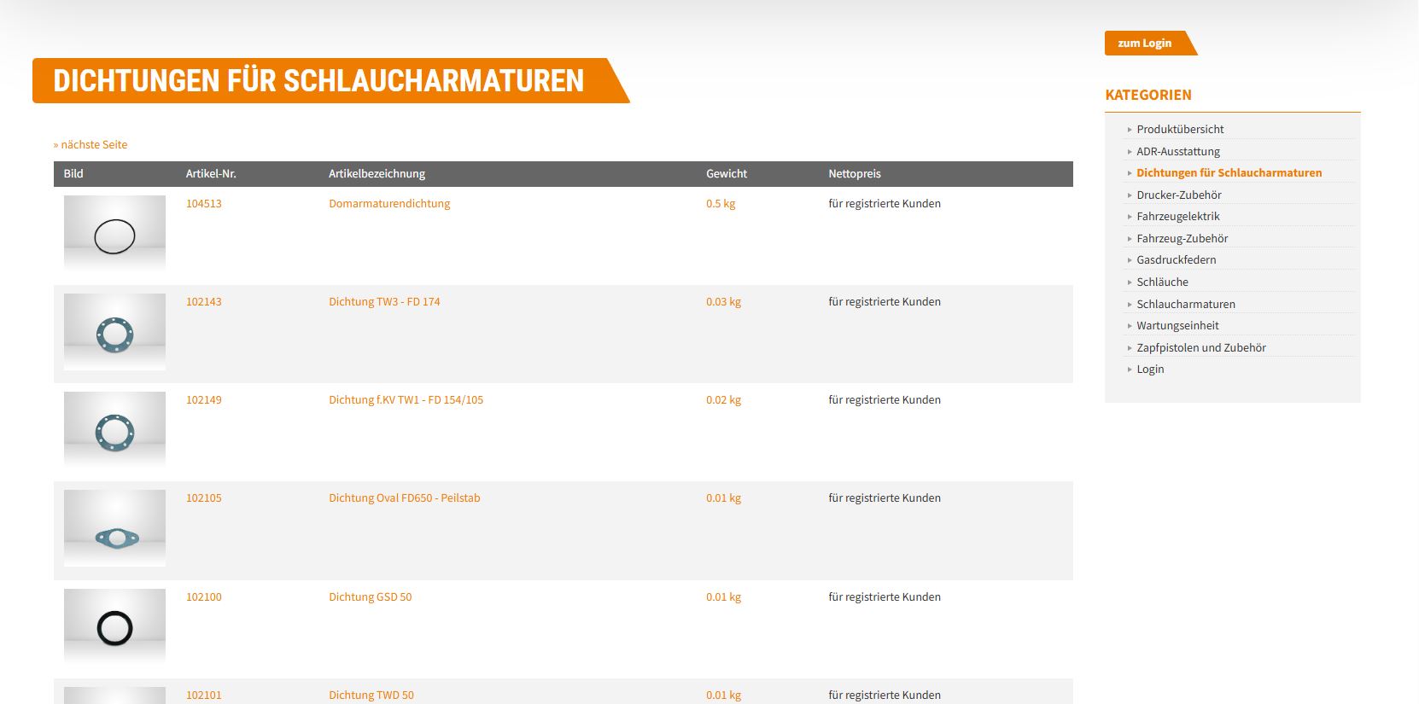
Task: Open the Dichtung TW3 - FD 174 image
Action: (114, 333)
